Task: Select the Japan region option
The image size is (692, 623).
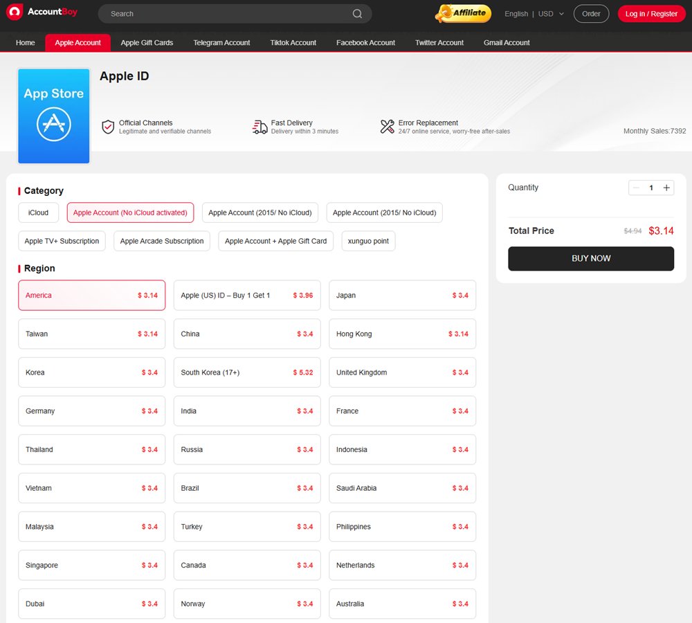Action: click(403, 296)
